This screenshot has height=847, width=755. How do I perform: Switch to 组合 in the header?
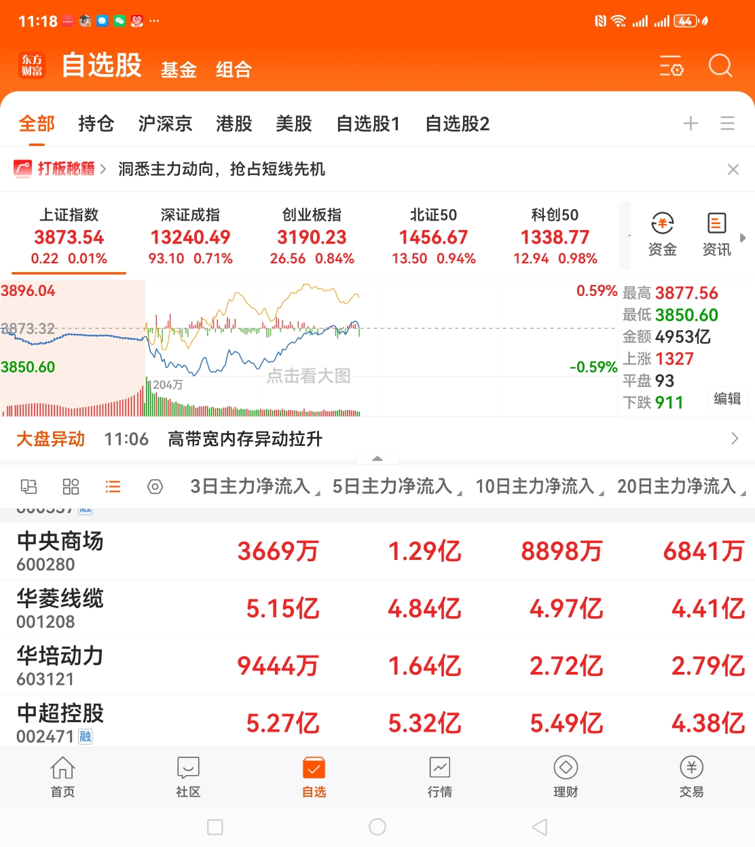(234, 69)
